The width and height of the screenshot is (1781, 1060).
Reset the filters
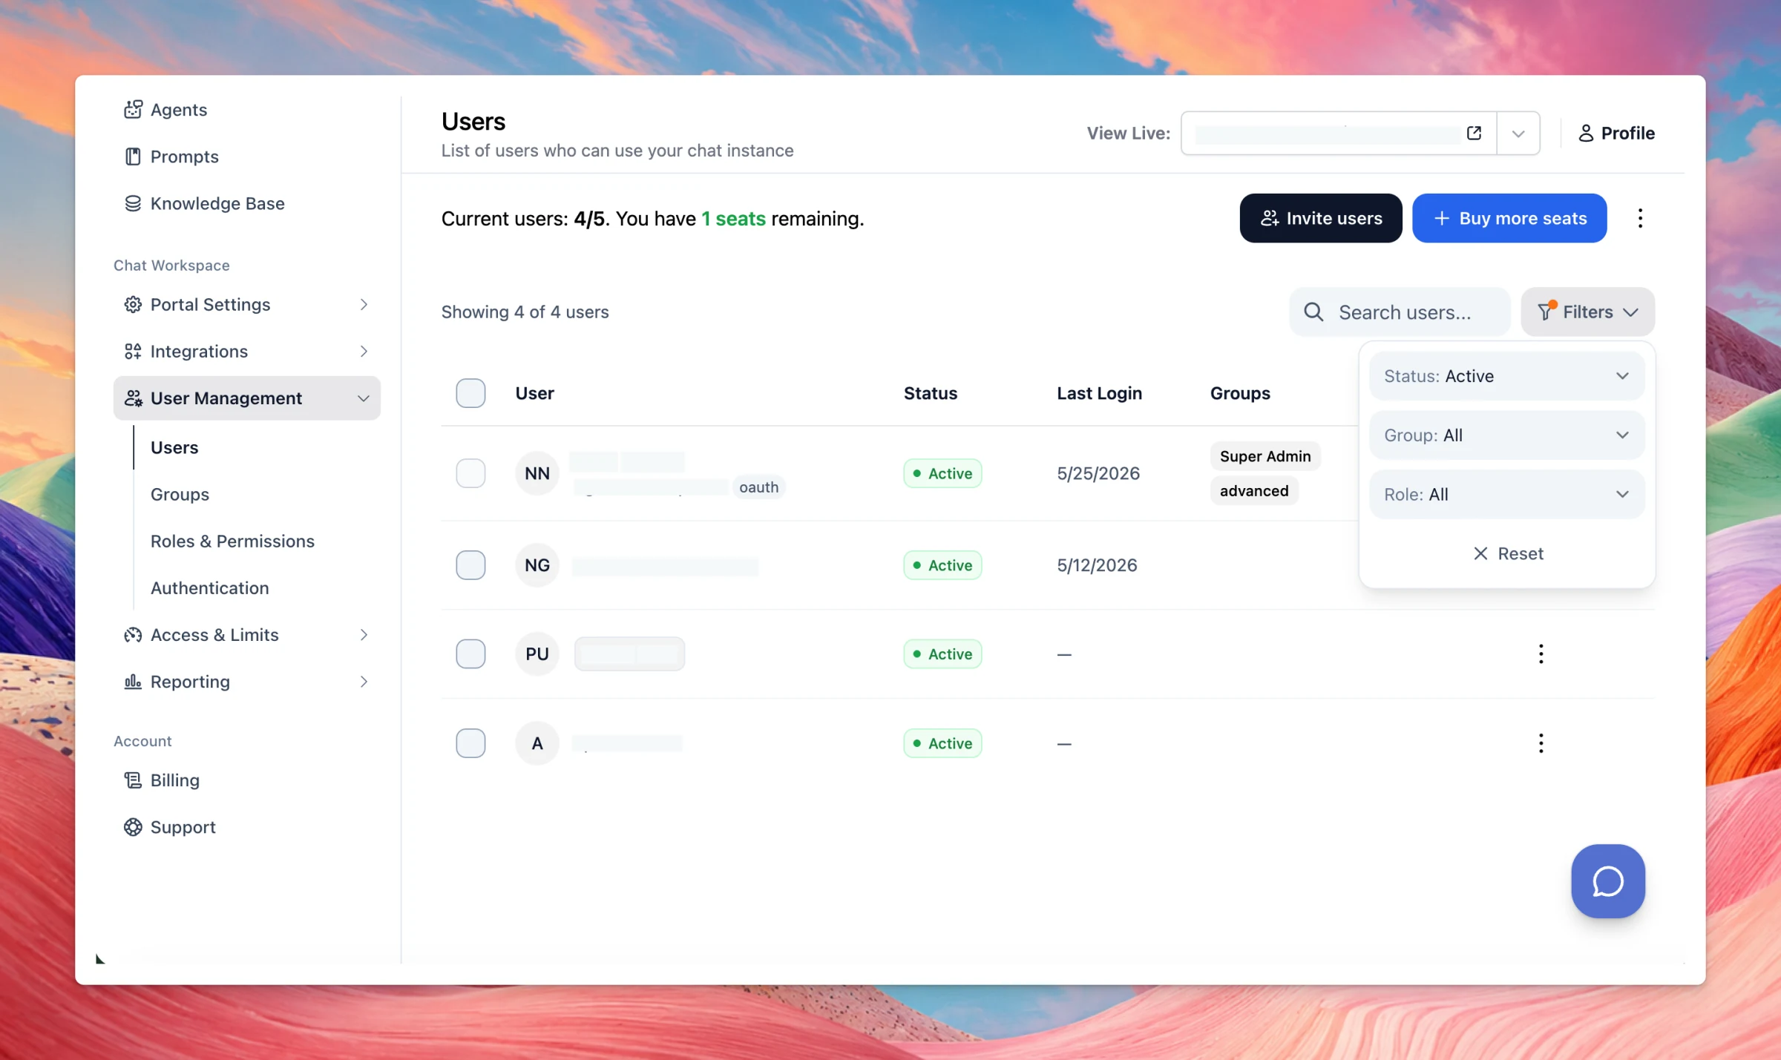[1507, 554]
